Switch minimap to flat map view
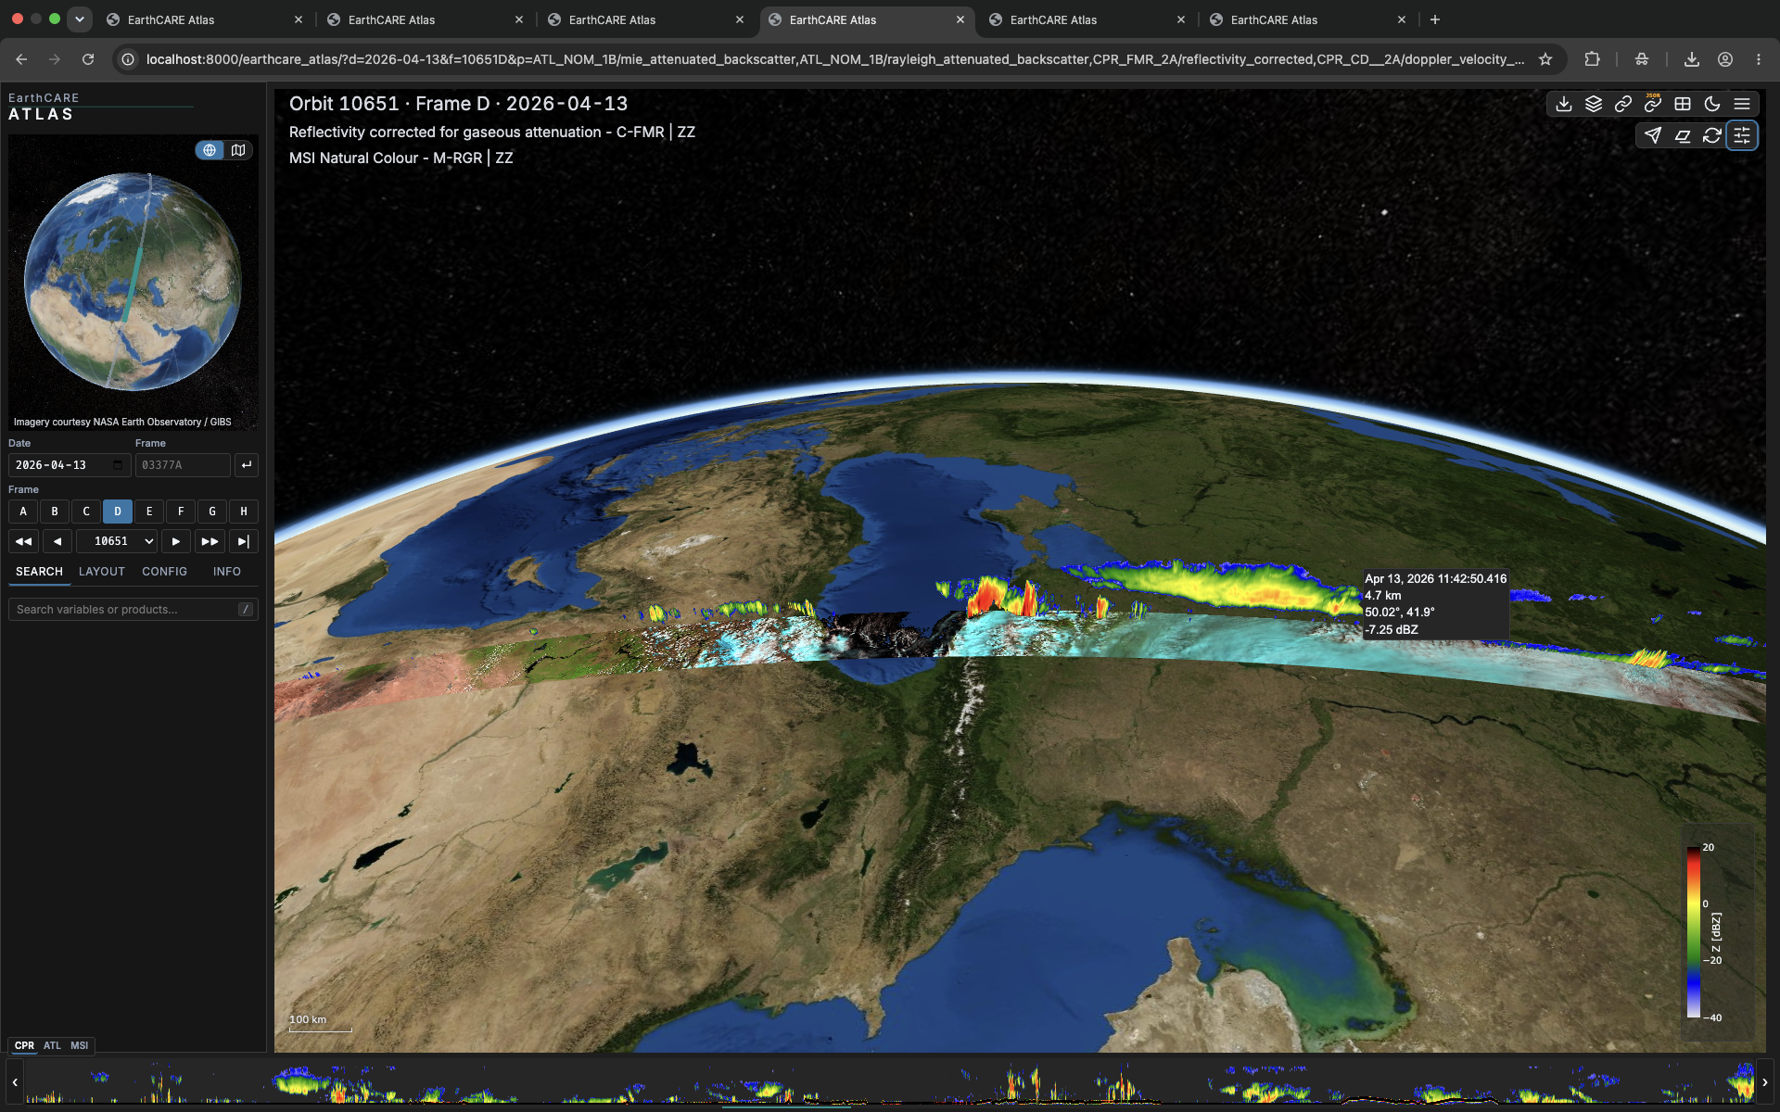Image resolution: width=1780 pixels, height=1112 pixels. coord(238,150)
